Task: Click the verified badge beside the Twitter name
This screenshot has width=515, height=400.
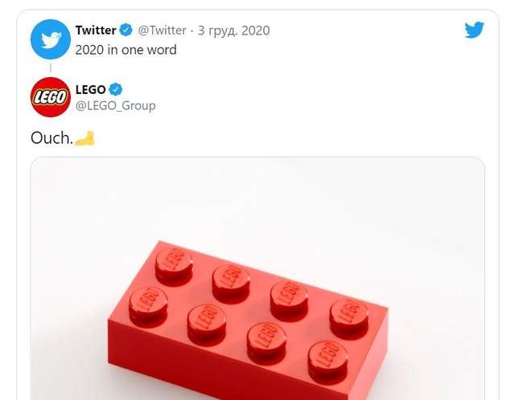Action: tap(126, 31)
